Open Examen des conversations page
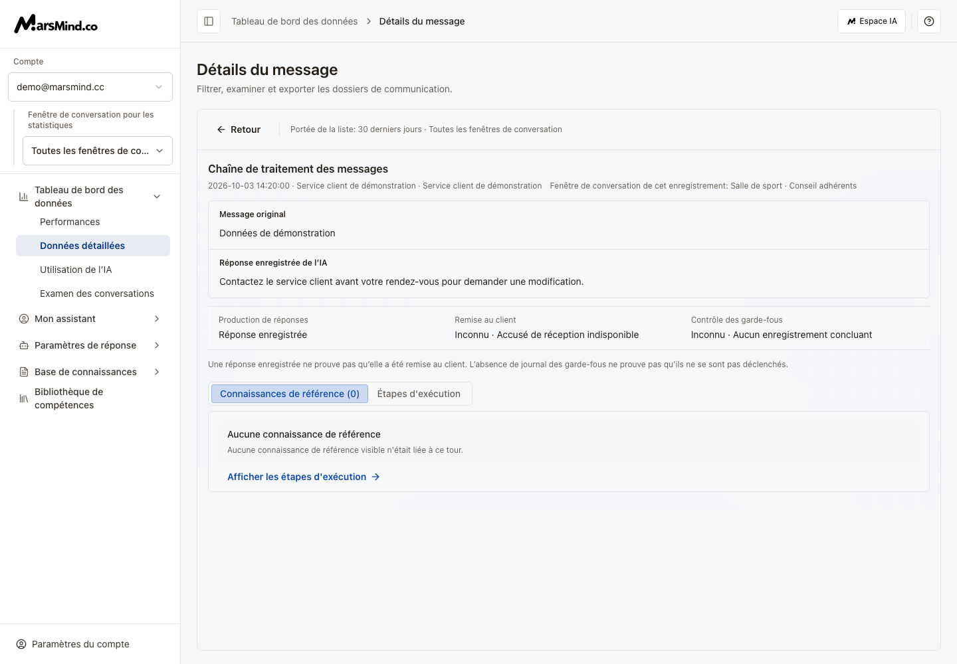Screen dimensions: 957x664 93,293
